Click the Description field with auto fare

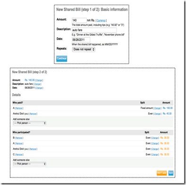94,30
